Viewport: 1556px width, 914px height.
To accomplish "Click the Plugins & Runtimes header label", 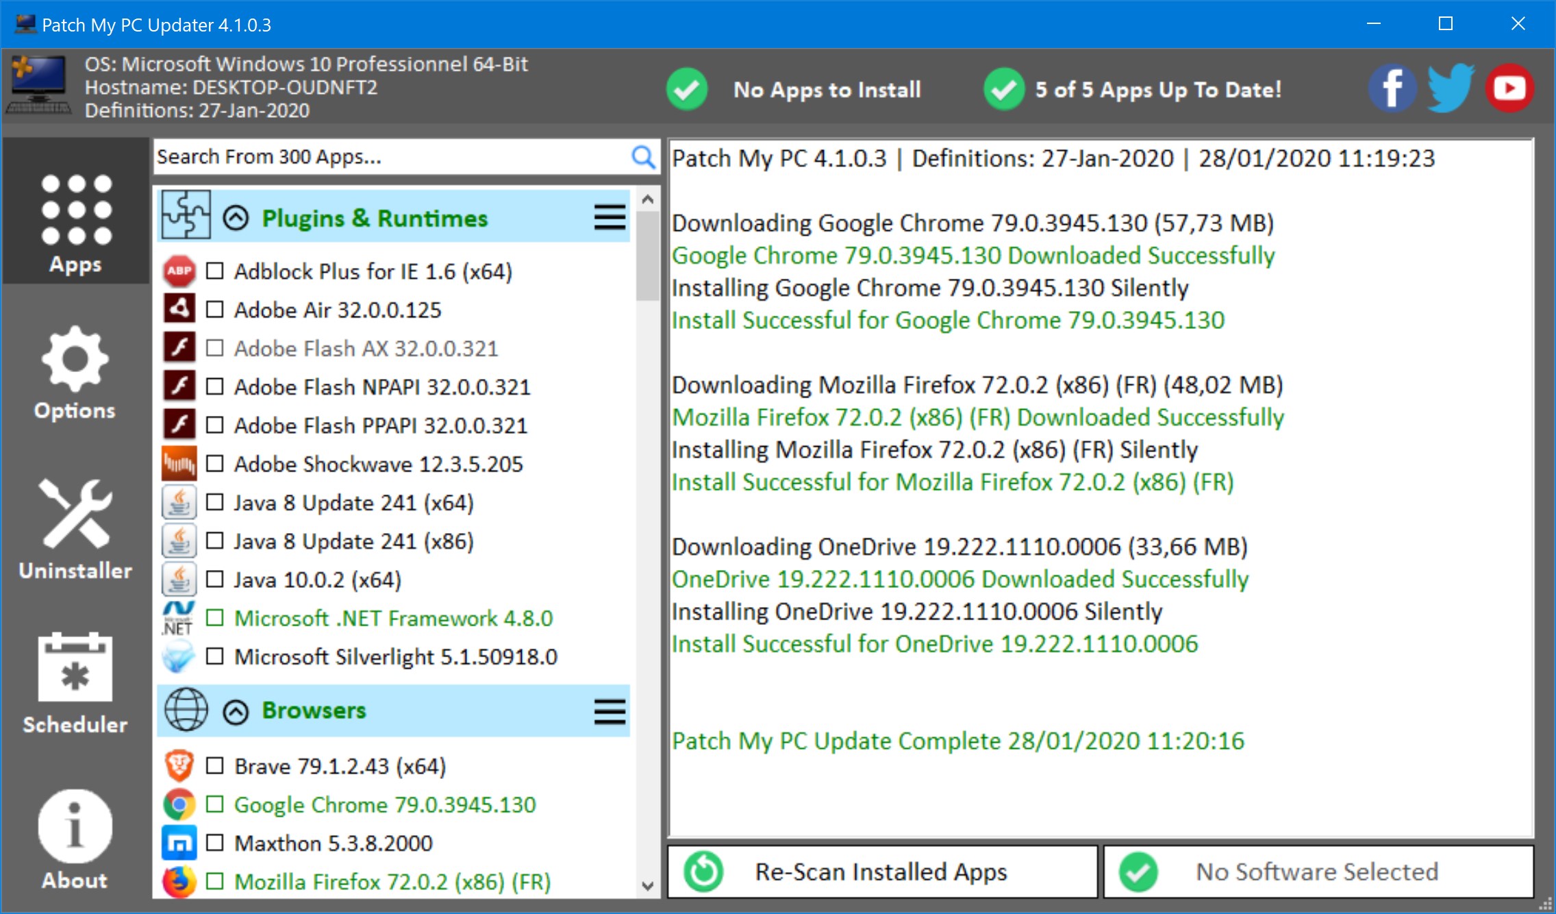I will click(375, 218).
